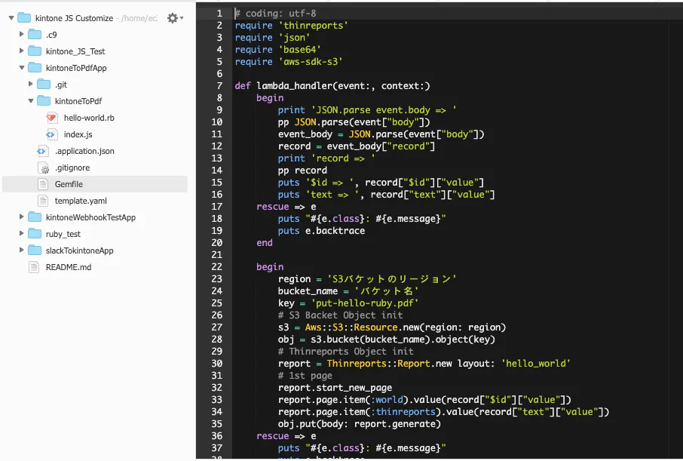Click the kintoneToPdfApp folder icon
The image size is (683, 461).
(35, 68)
